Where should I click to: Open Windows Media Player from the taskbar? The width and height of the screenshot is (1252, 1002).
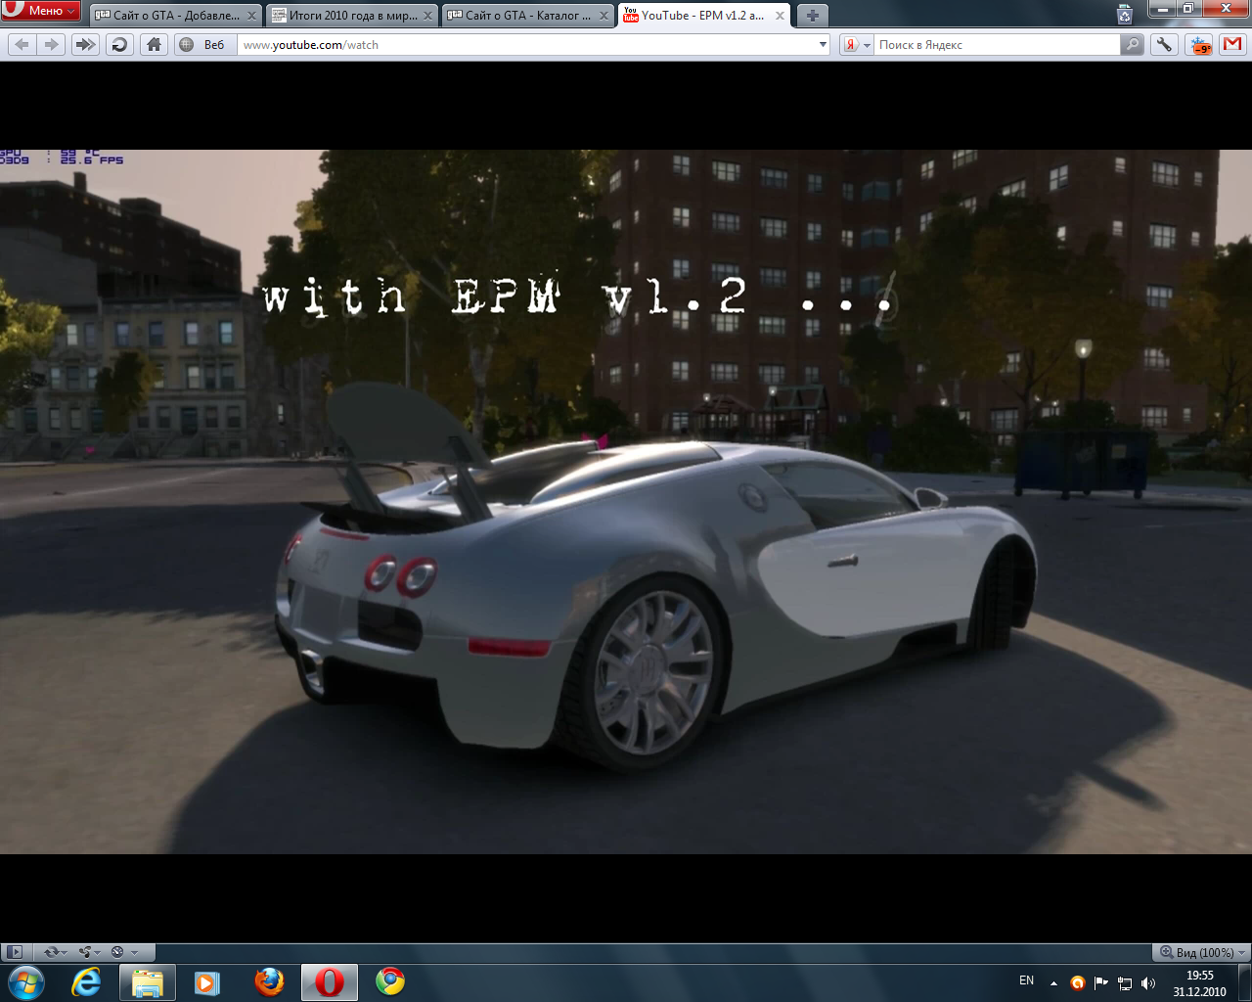point(207,981)
